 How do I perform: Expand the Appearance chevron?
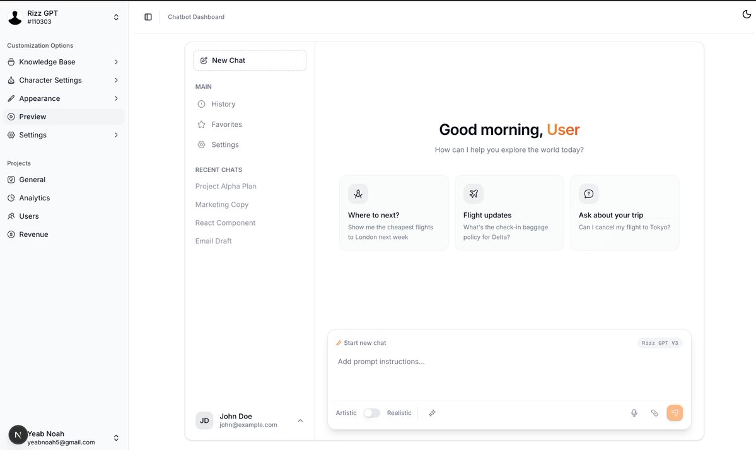tap(116, 98)
